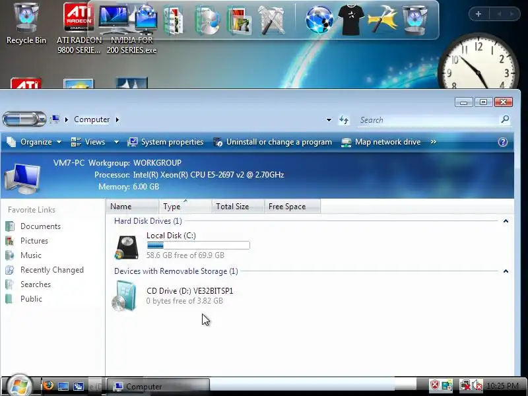The image size is (528, 396).
Task: Click the large computer icon in details pane
Action: [22, 178]
